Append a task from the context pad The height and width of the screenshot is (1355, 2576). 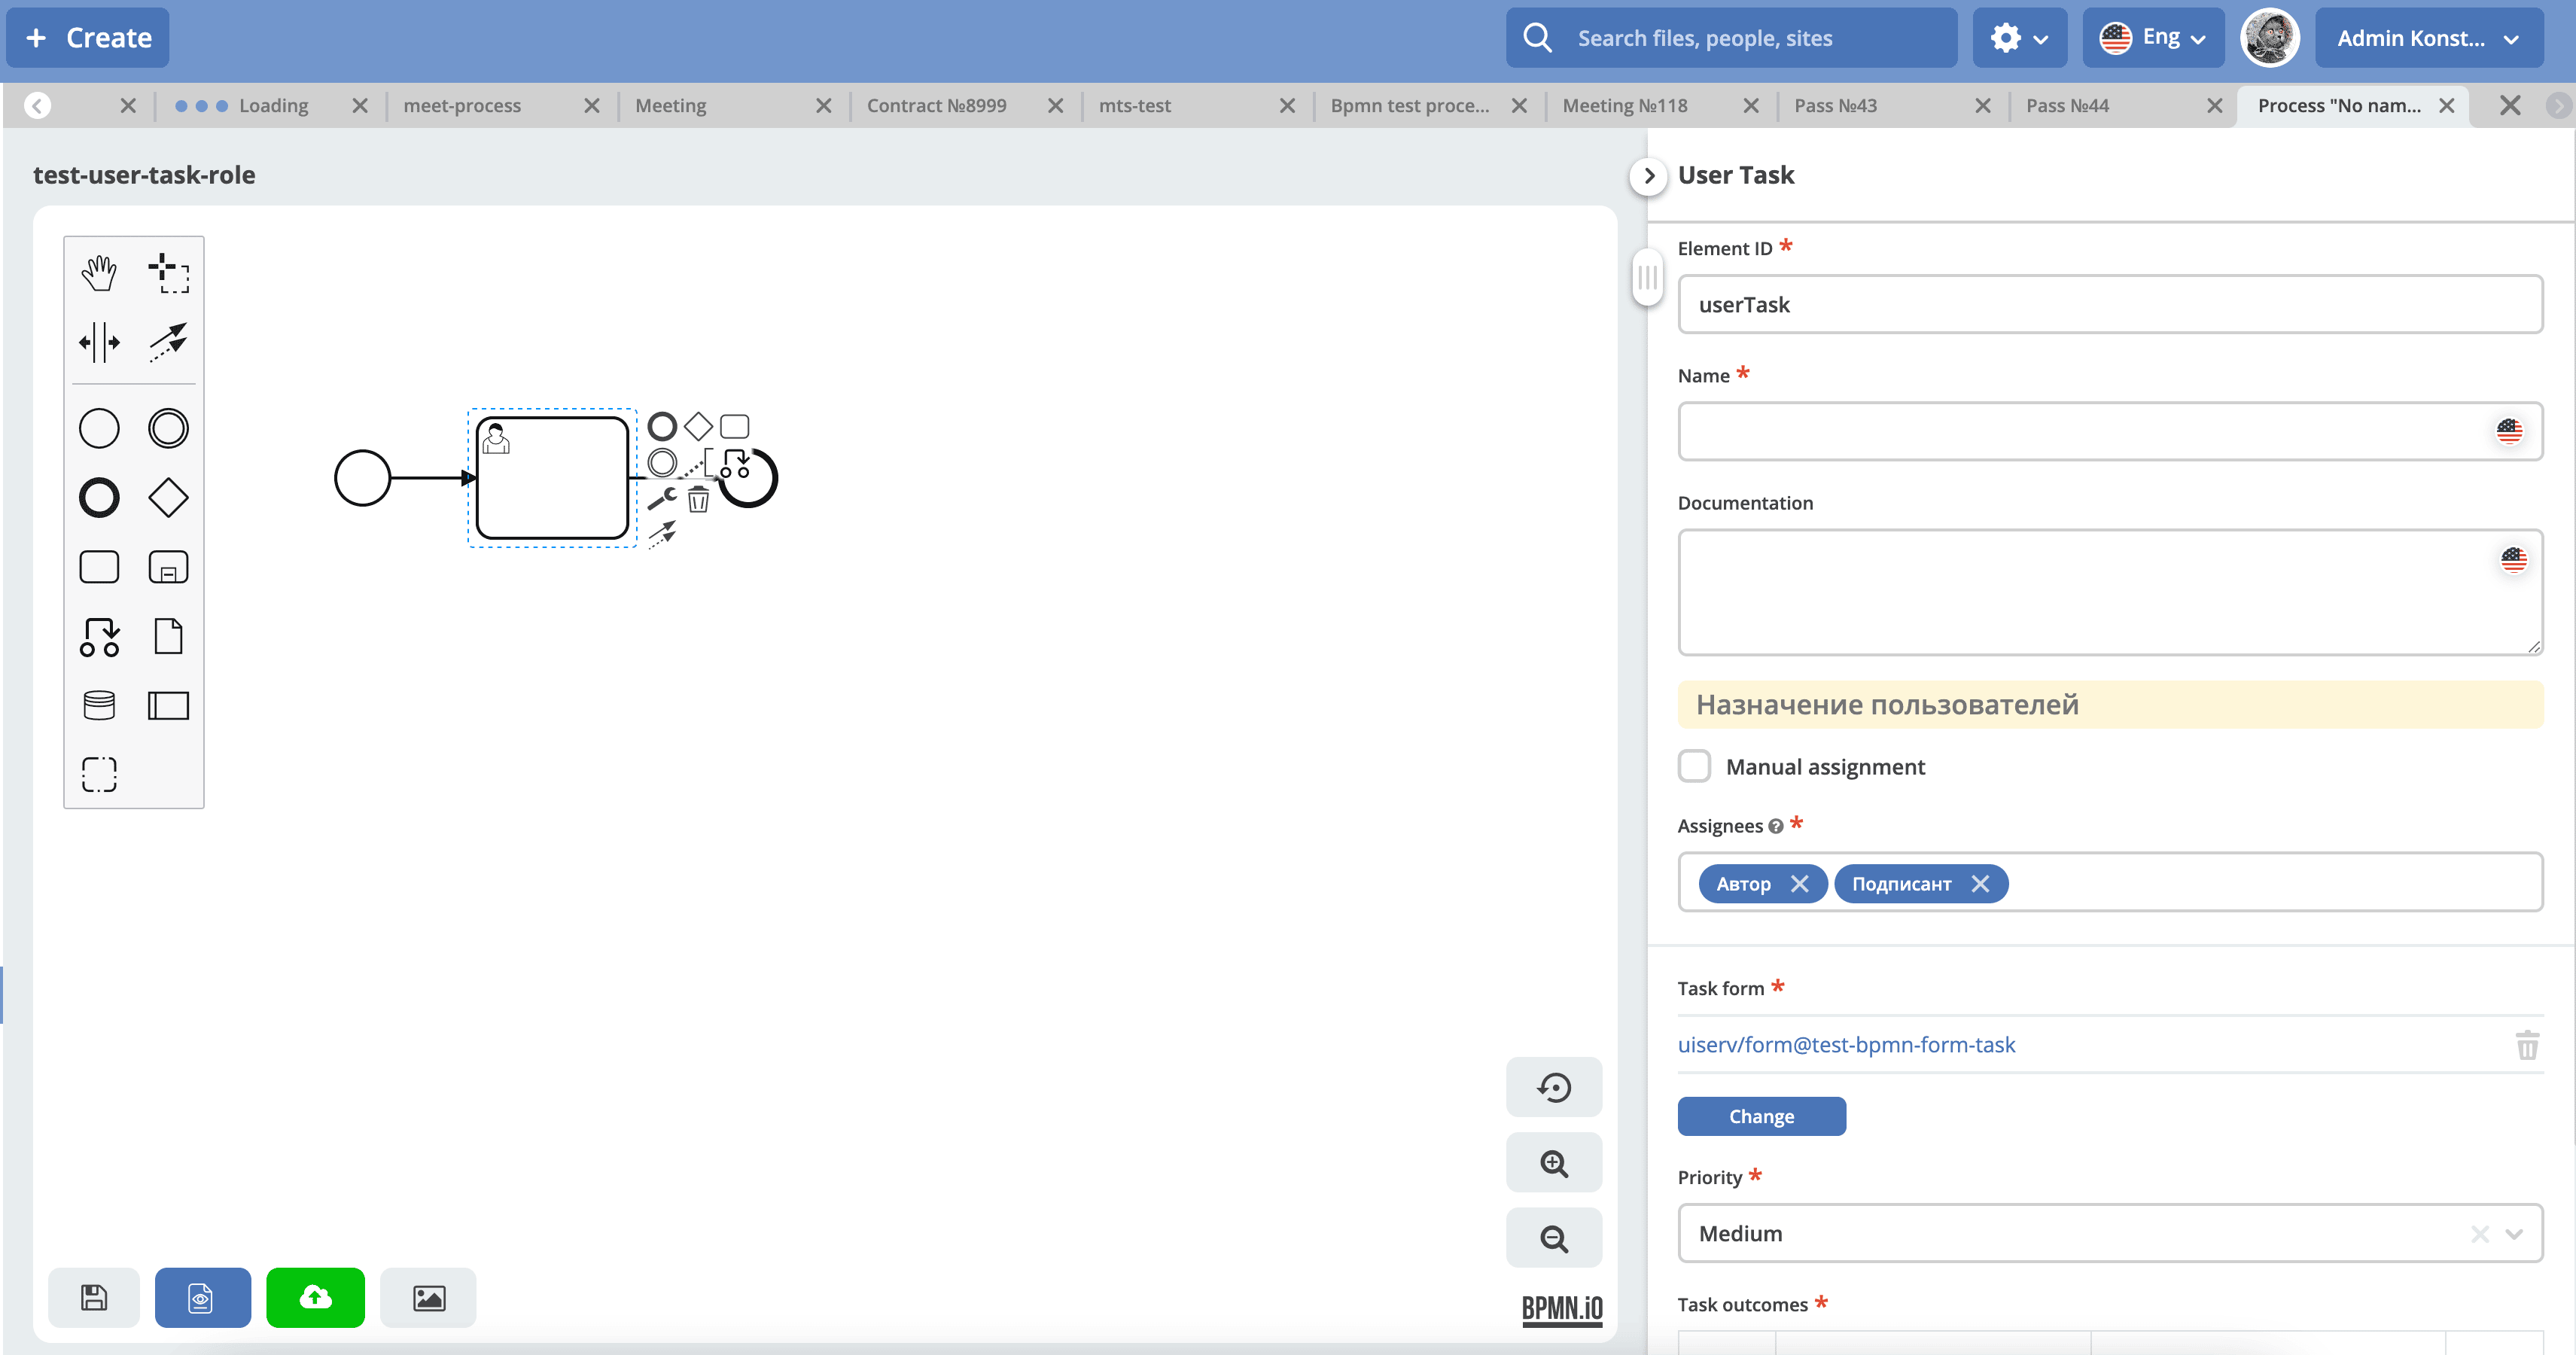734,426
